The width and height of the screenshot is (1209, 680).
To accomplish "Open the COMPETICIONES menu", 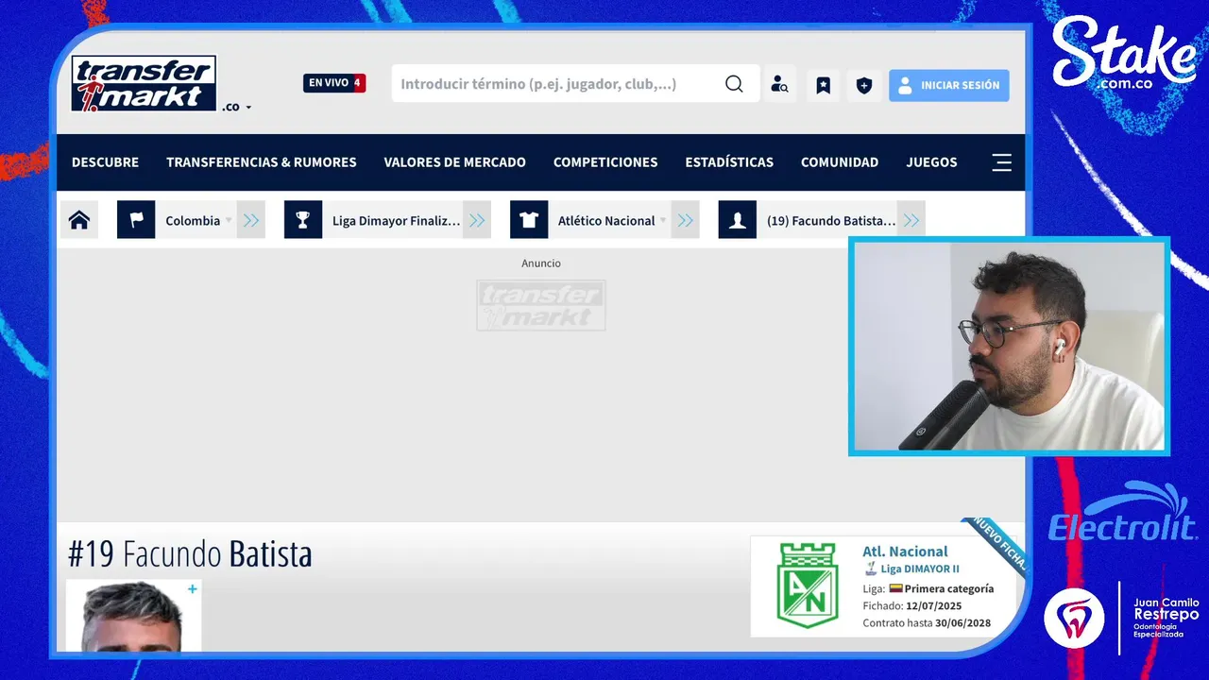I will 605,162.
